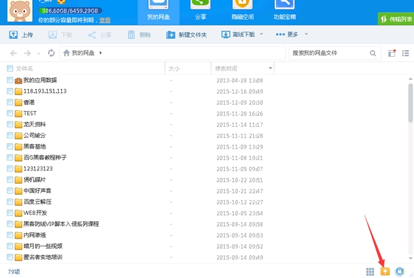Screen dimensions: 414x278
Task: Click the home icon in path bar
Action: (x=66, y=53)
